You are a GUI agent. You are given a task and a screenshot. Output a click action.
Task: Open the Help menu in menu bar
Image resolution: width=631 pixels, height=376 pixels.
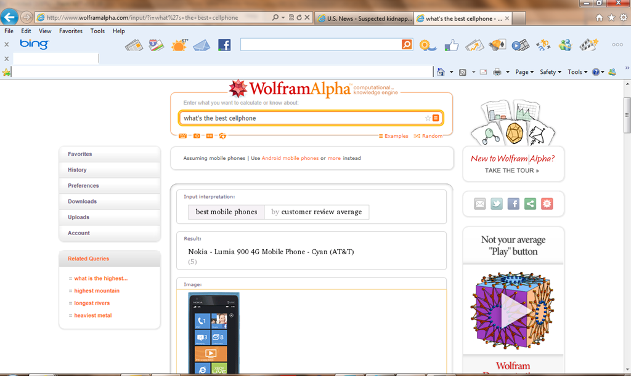pos(119,31)
